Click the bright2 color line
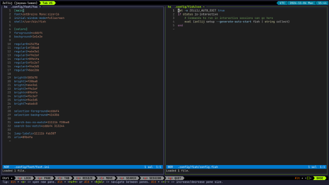329x185 pixels. pos(26,85)
